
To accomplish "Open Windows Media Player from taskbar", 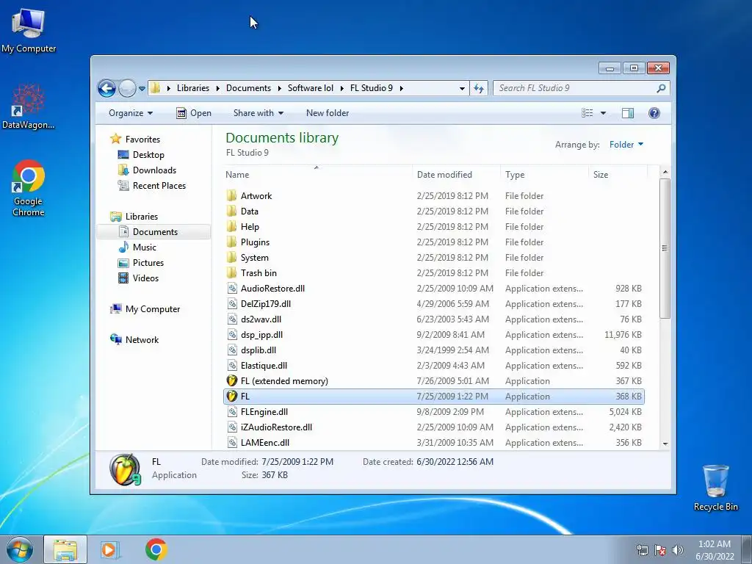I will pos(110,549).
